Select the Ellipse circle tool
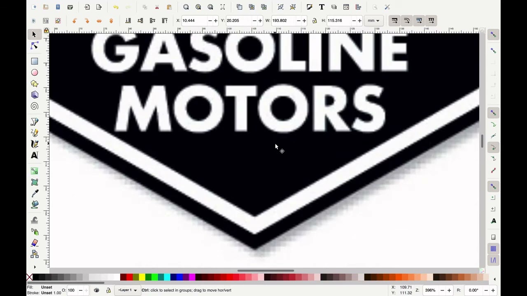Screen dimensions: 527x296 (34, 73)
